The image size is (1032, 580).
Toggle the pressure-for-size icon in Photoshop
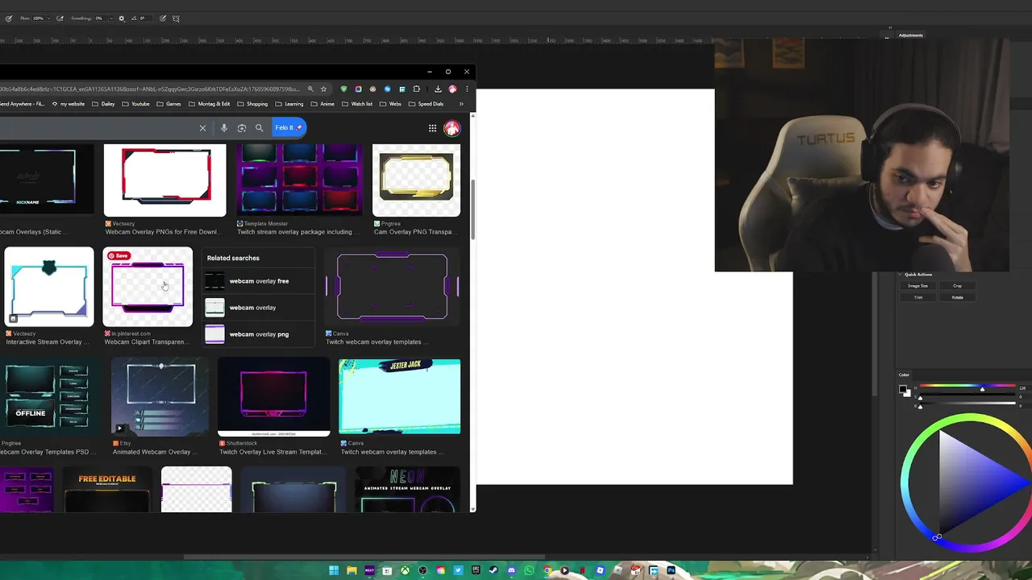tap(163, 19)
